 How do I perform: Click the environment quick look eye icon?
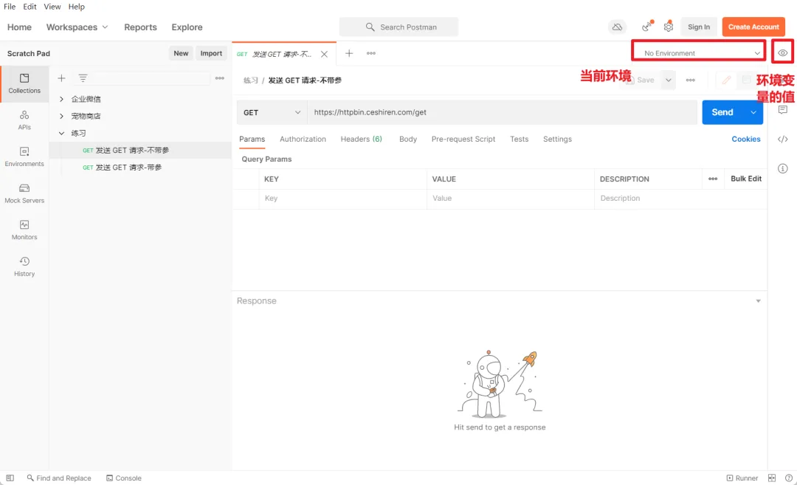click(x=783, y=53)
